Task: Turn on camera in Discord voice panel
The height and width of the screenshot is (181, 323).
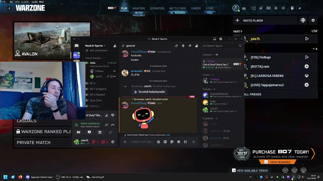Action: tap(78, 132)
